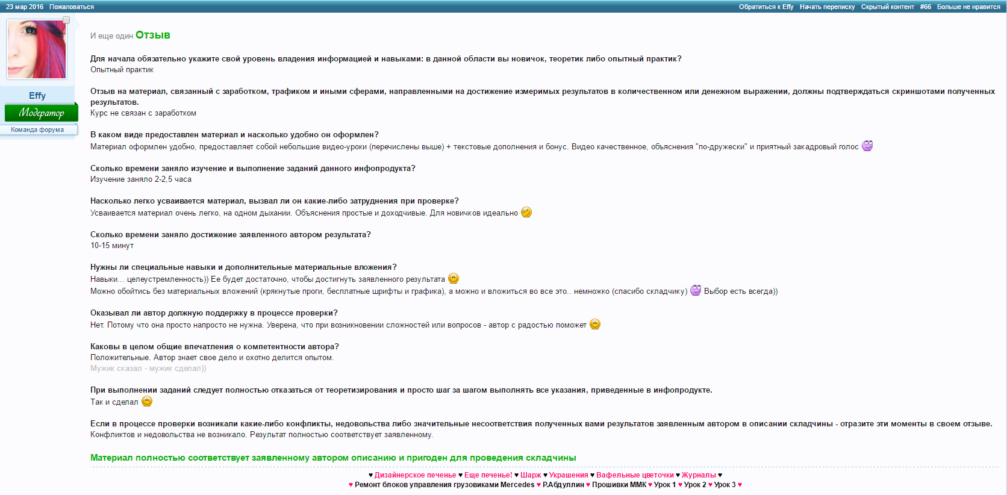Click the smiley after "Так и сделал"
The height and width of the screenshot is (495, 1007).
(147, 401)
